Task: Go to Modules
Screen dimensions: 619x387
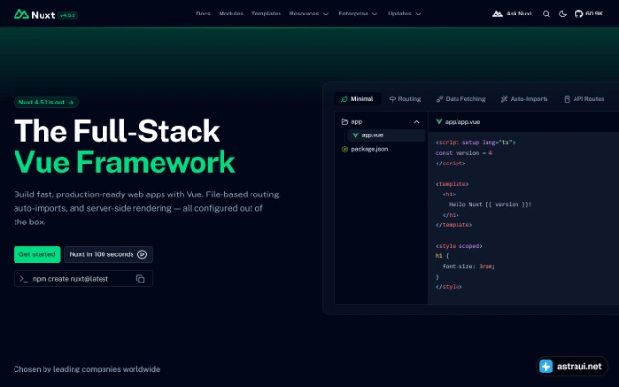Action: (231, 14)
